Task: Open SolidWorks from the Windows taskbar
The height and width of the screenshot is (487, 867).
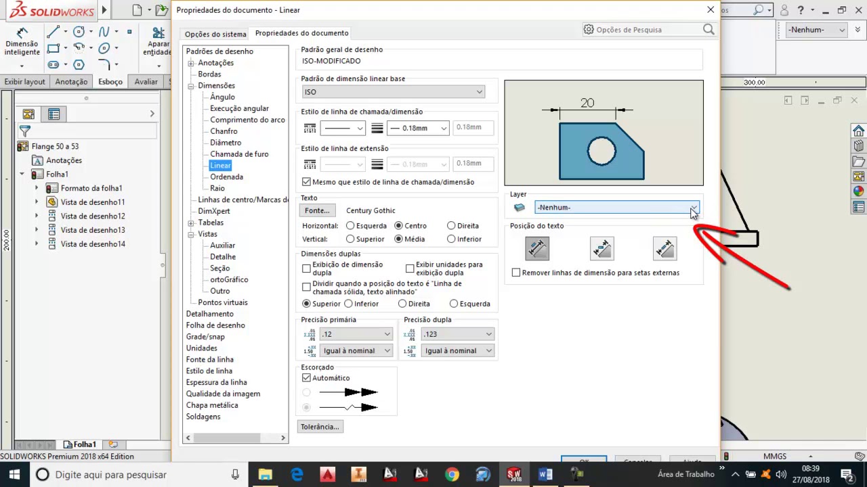Action: (x=514, y=474)
